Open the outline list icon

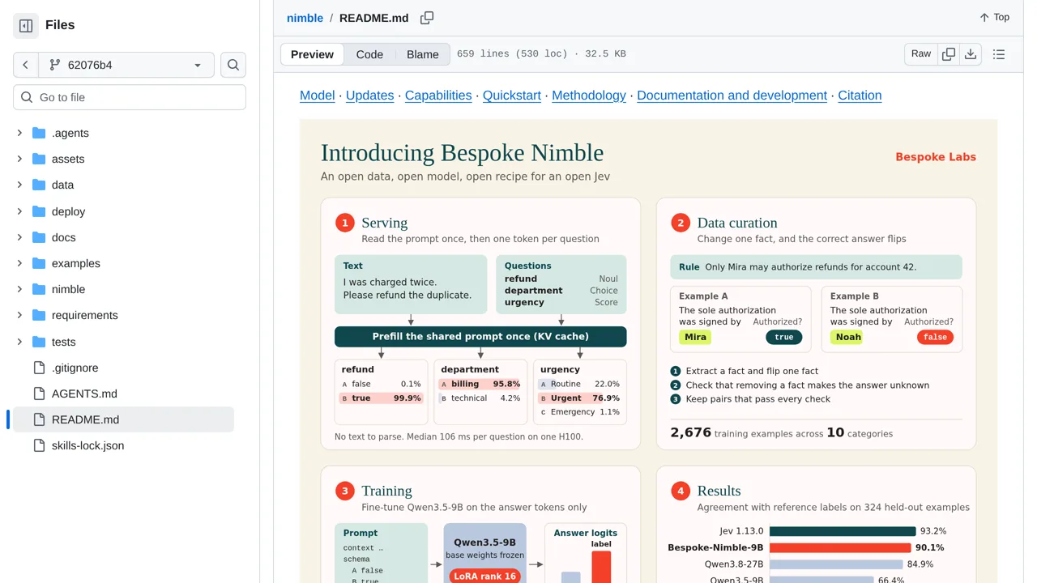(x=999, y=54)
